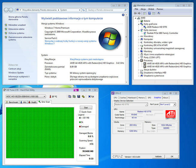Click refresh button beside System address bar
The height and width of the screenshot is (168, 196).
[x=83, y=10]
